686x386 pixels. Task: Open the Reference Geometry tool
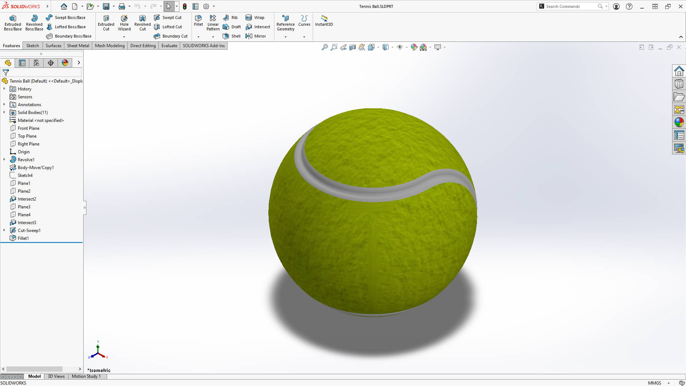pyautogui.click(x=285, y=23)
